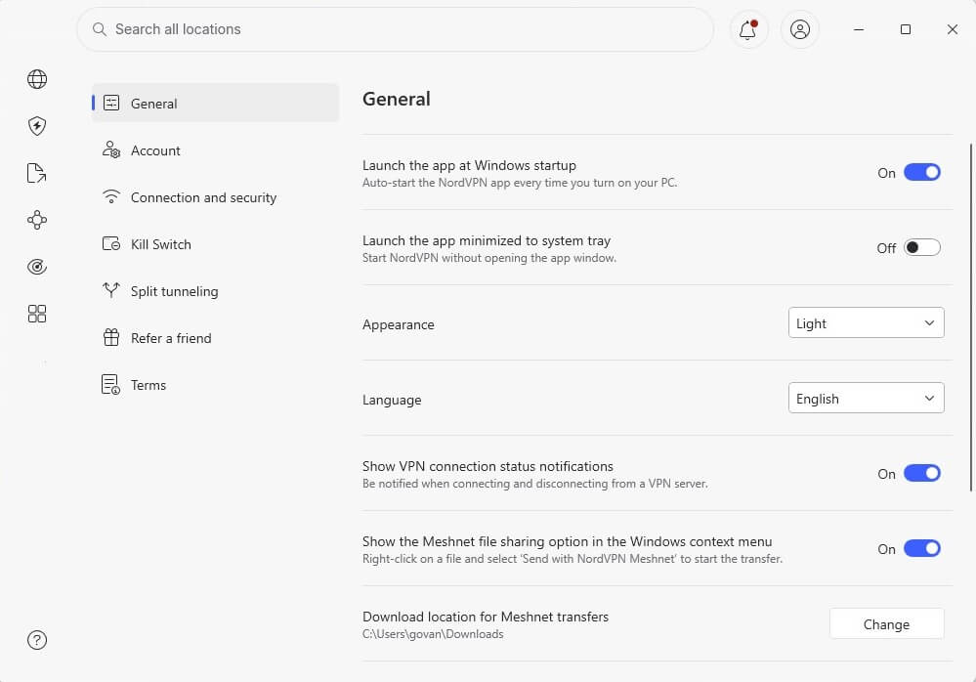
Task: Open the Threat Protection shield icon
Action: (x=37, y=126)
